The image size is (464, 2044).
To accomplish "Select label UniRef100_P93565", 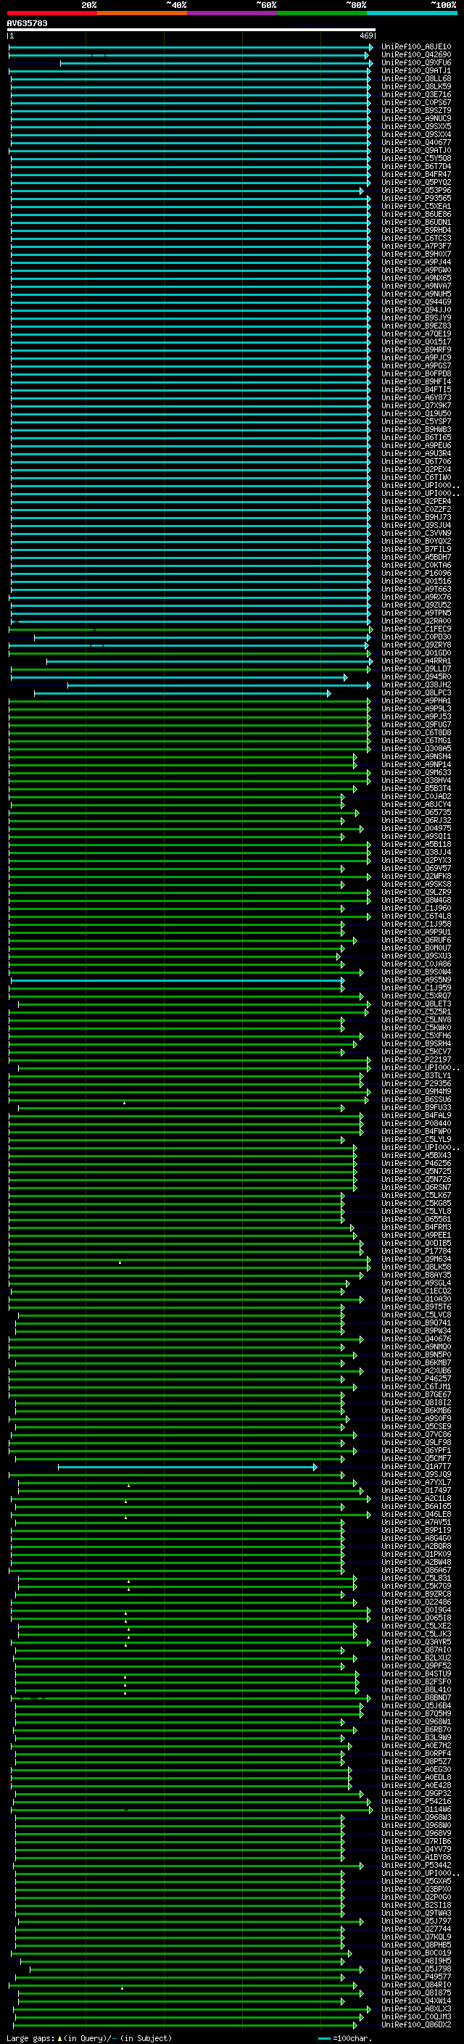I will [x=416, y=199].
